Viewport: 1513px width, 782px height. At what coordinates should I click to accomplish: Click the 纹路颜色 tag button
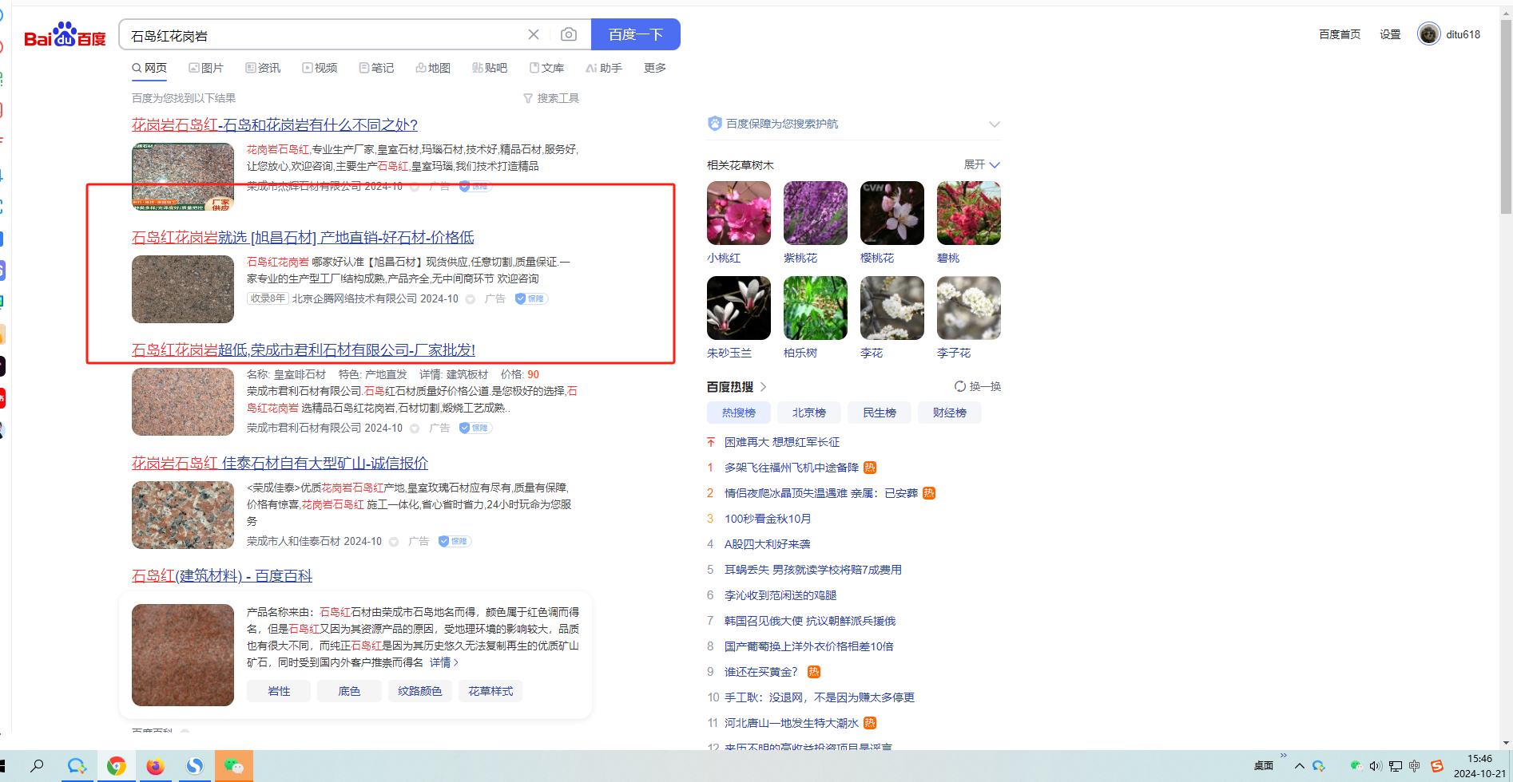pyautogui.click(x=420, y=691)
